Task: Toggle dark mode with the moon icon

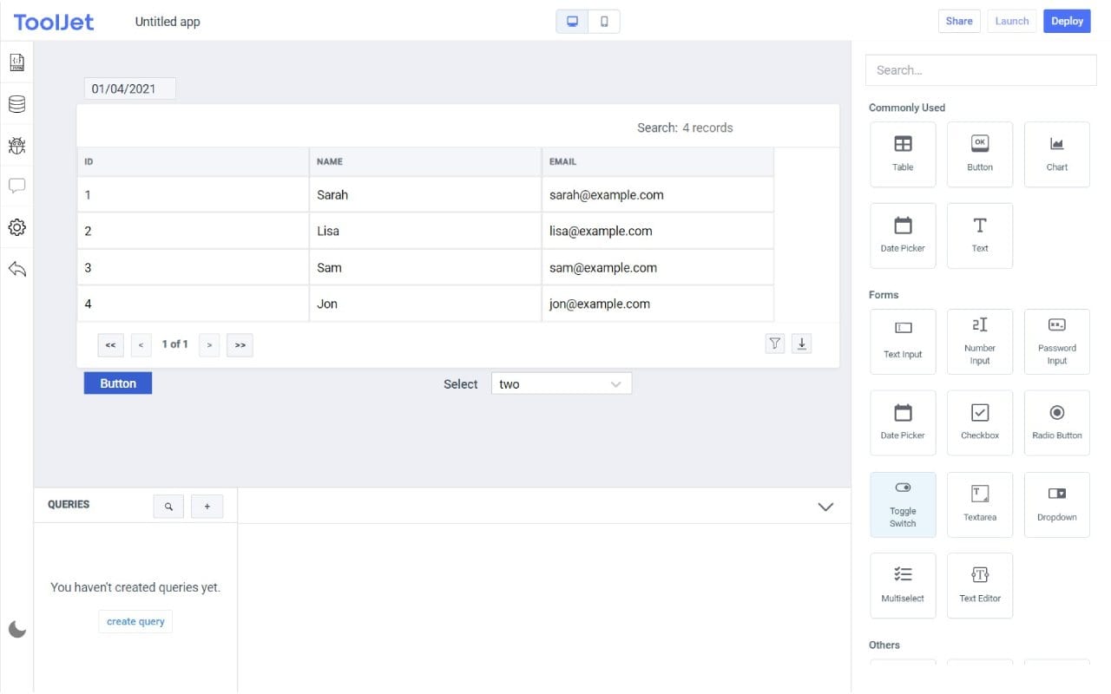Action: point(17,629)
